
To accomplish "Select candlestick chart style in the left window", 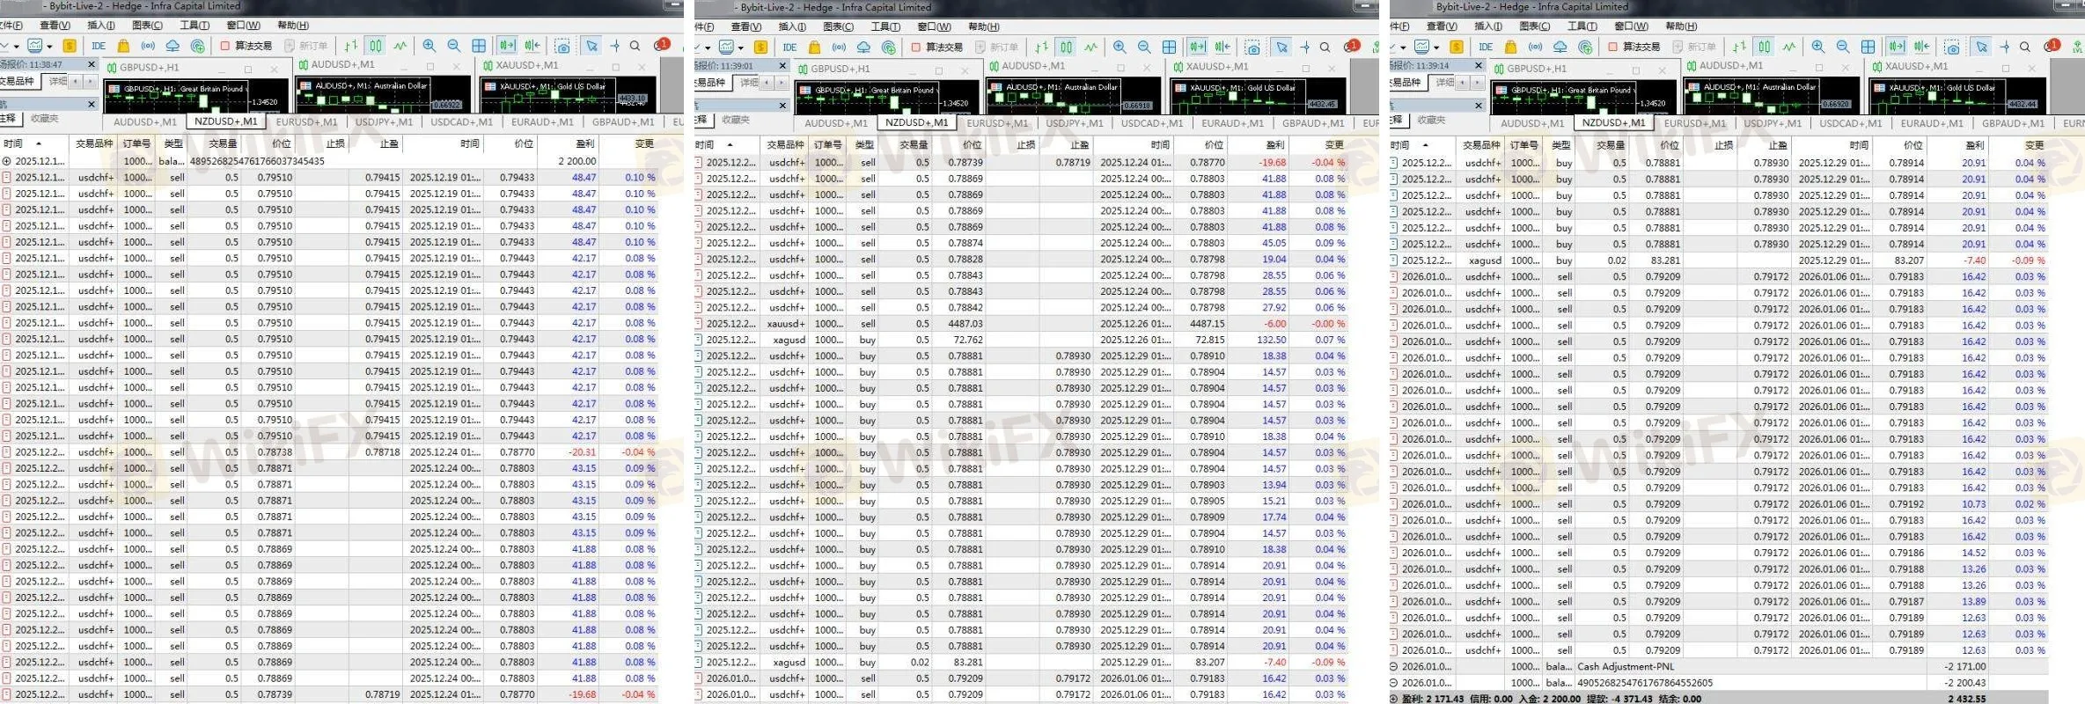I will pyautogui.click(x=376, y=46).
